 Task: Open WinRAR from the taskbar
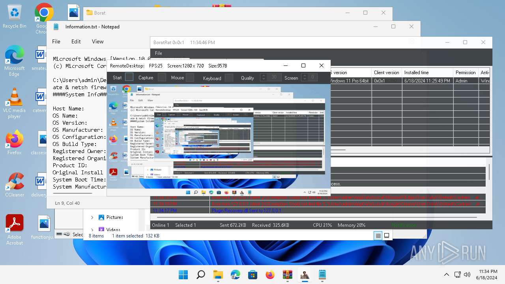287,275
